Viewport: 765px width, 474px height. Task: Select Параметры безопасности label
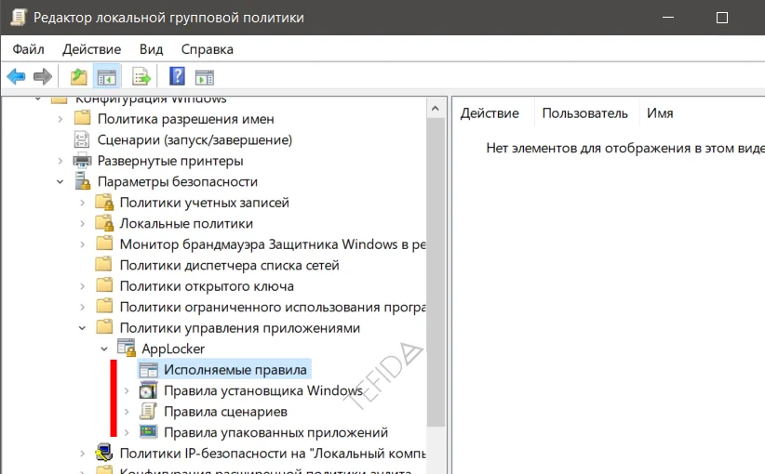tap(178, 182)
